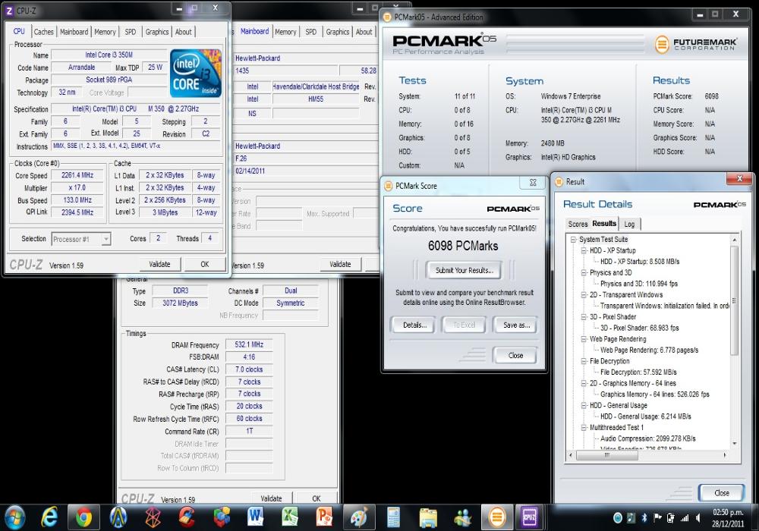
Task: Collapse the Multithreaded Test 1 node
Action: point(584,428)
